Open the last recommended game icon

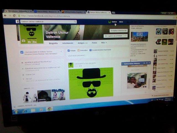click(x=171, y=42)
